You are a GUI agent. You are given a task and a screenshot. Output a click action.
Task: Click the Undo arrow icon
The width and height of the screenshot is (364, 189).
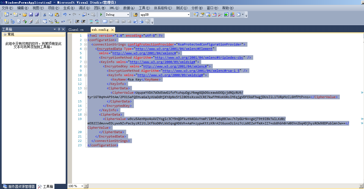pyautogui.click(x=65, y=15)
